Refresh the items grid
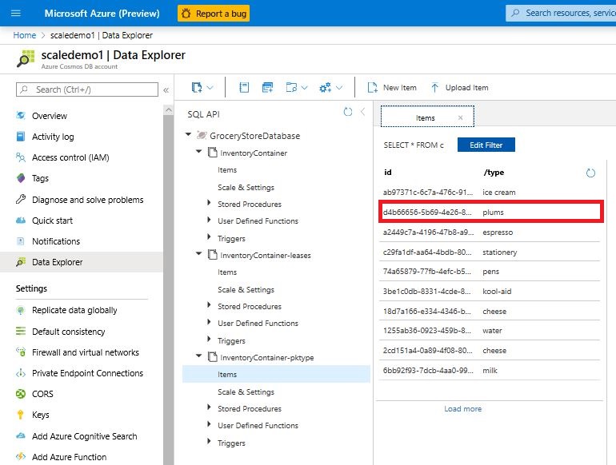This screenshot has width=616, height=465. coord(590,173)
